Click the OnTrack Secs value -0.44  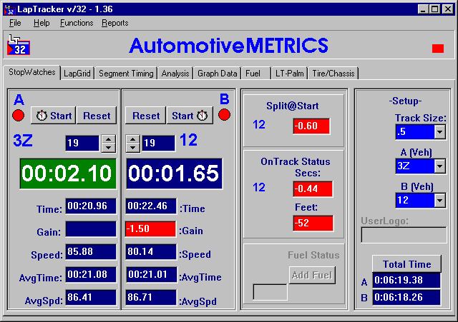click(313, 189)
